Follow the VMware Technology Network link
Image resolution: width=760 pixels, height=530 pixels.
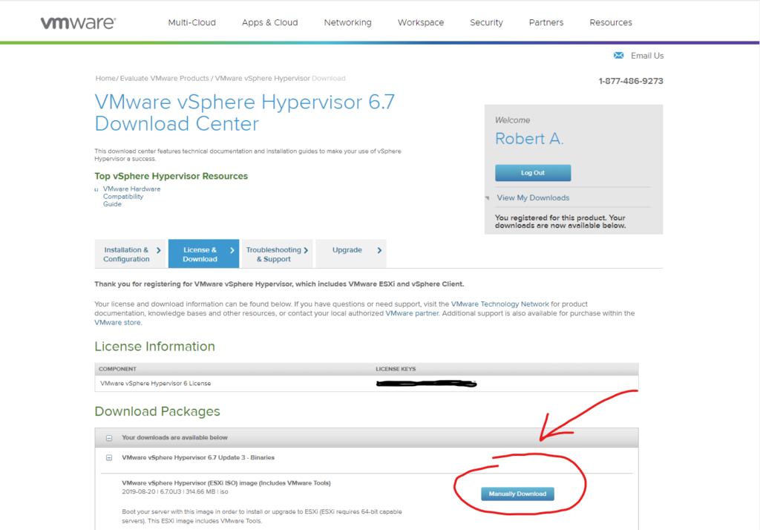[499, 304]
